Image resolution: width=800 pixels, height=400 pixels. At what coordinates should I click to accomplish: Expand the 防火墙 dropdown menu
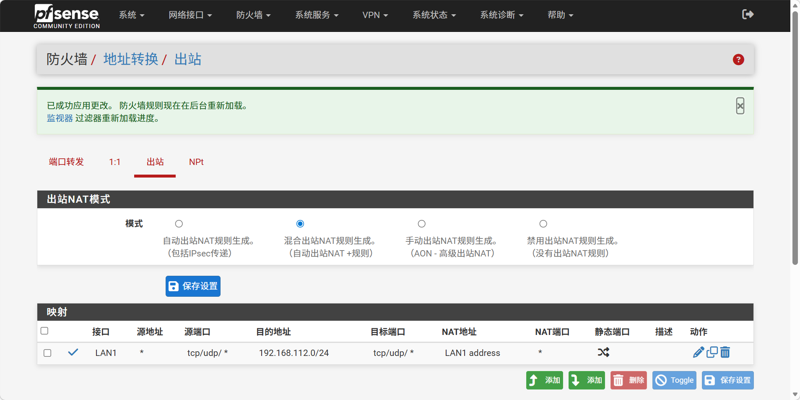point(253,15)
